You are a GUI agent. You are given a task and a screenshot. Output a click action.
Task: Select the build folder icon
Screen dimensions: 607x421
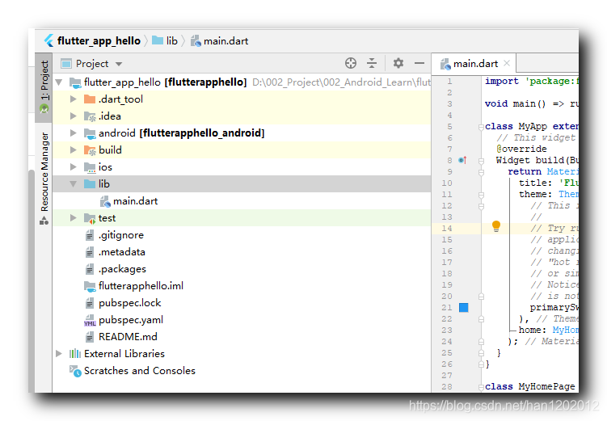point(90,150)
